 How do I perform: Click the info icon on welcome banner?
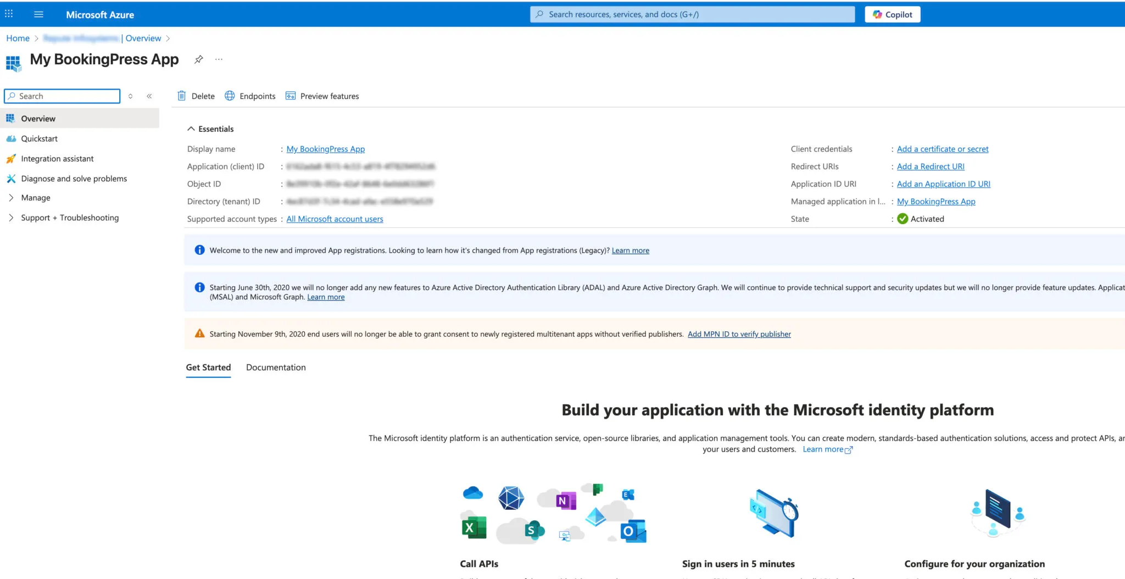click(x=200, y=250)
